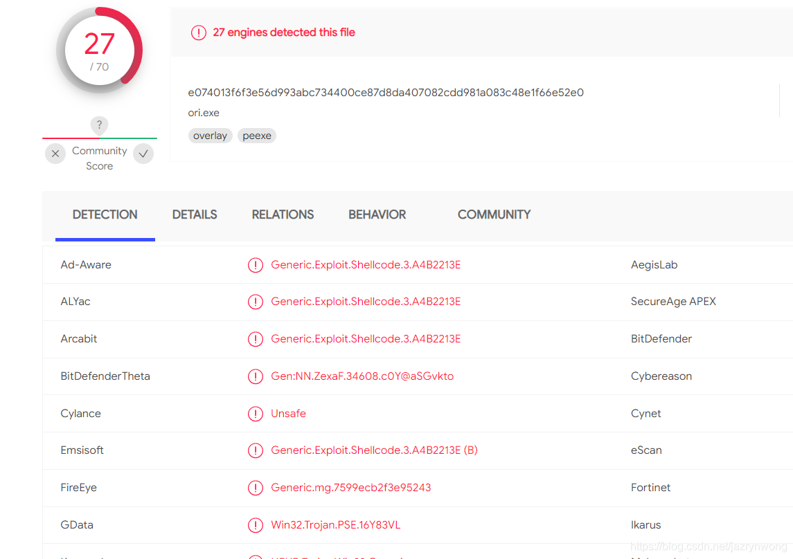The image size is (793, 559).
Task: Click the Win32.Trojan.PSE.16Y83VL result
Action: (x=336, y=524)
